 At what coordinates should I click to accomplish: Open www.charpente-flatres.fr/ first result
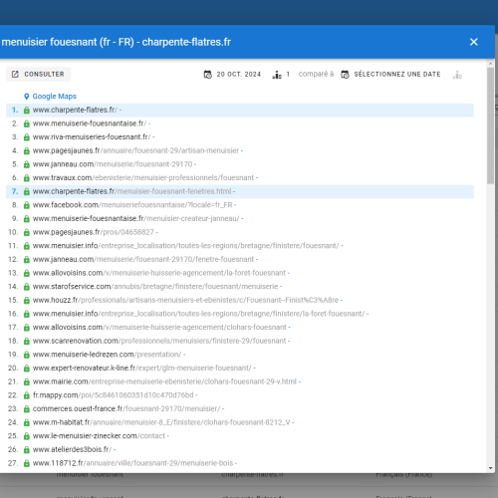coord(75,110)
